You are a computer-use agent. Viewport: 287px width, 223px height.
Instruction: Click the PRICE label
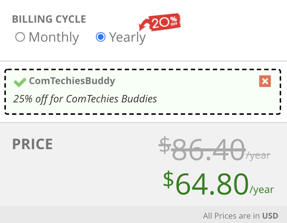pyautogui.click(x=33, y=144)
